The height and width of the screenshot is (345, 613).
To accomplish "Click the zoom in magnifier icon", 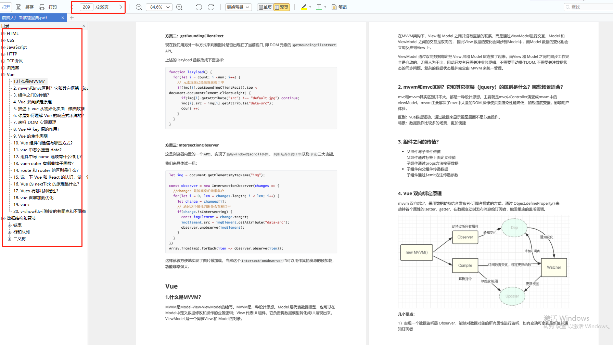I will click(x=179, y=7).
